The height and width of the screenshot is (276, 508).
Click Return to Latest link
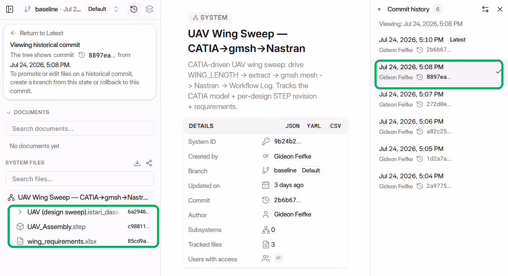[37, 33]
